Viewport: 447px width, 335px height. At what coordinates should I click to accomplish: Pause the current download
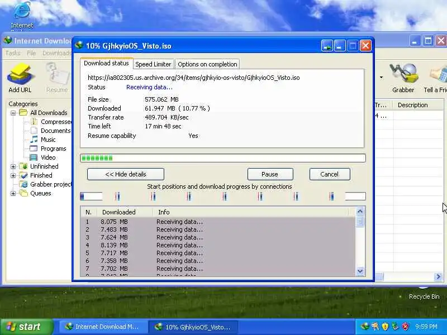pyautogui.click(x=270, y=174)
